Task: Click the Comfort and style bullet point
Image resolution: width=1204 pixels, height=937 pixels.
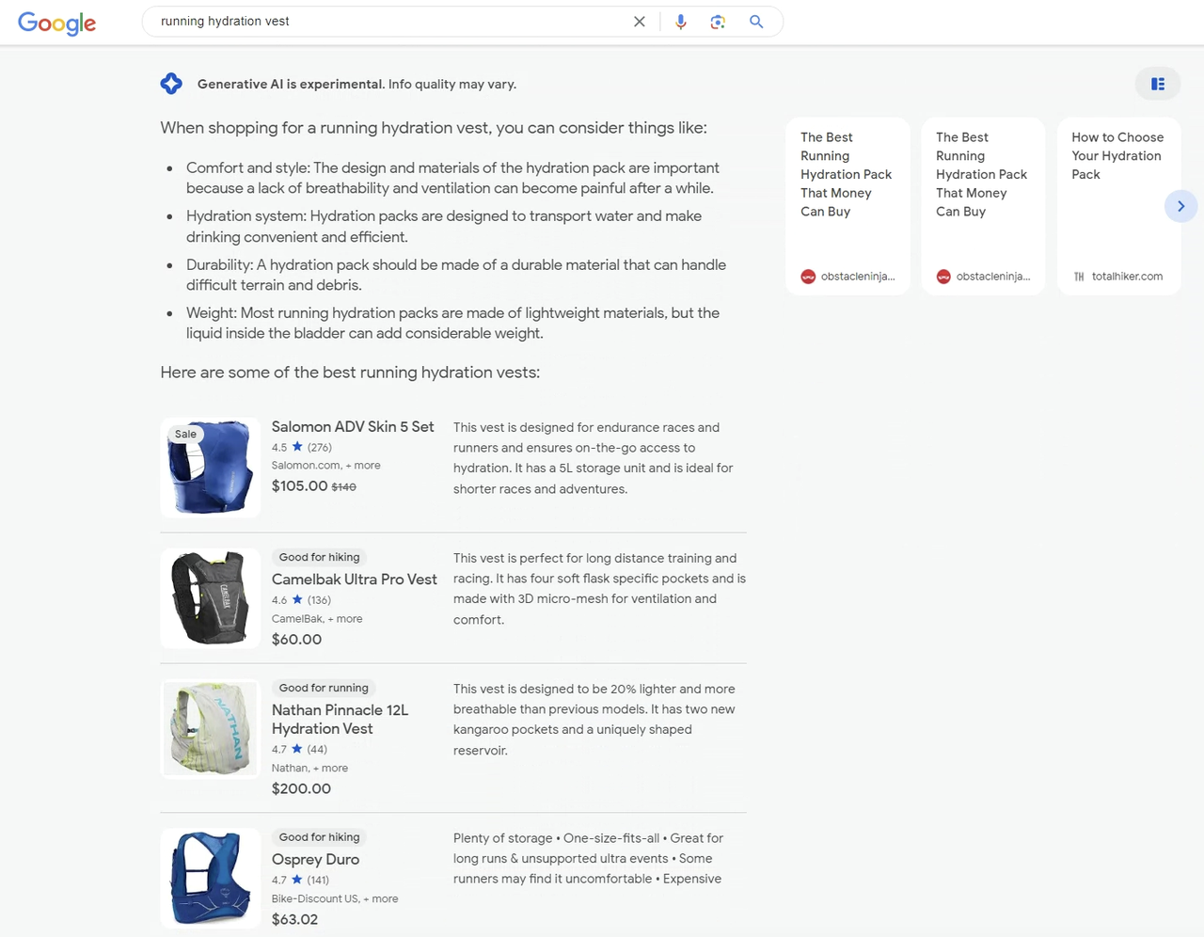Action: [452, 178]
